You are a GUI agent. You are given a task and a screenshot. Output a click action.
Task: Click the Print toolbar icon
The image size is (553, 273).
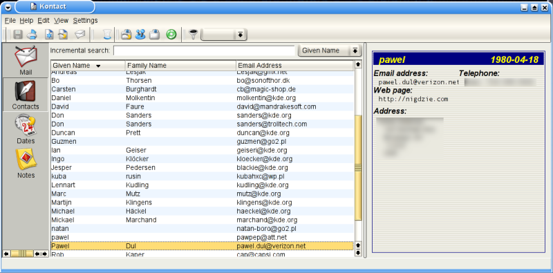(32, 35)
